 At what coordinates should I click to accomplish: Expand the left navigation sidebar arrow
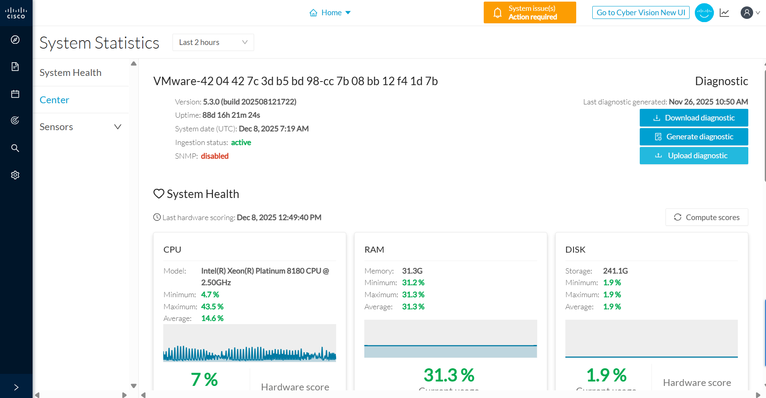coord(16,387)
